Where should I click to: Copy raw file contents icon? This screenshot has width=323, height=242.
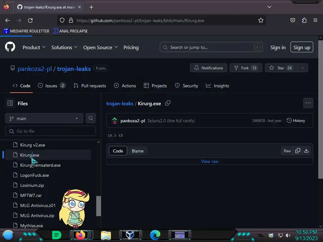coord(298,151)
